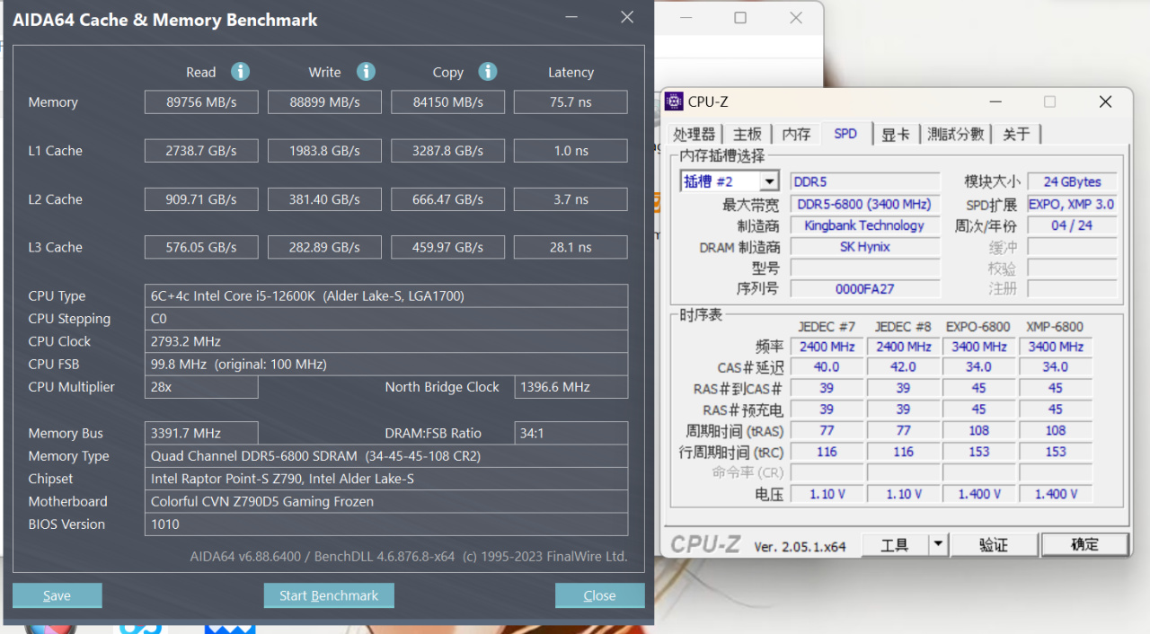This screenshot has width=1150, height=634.
Task: Click the BIOS Version 1010 field
Action: (386, 524)
